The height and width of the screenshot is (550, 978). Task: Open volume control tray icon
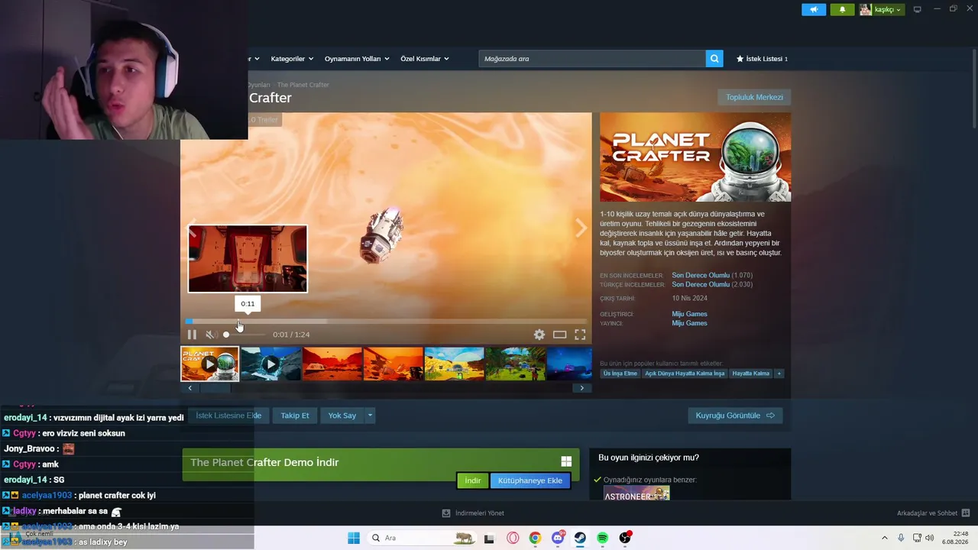[x=930, y=538]
